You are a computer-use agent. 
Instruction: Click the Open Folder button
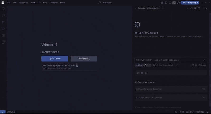coord(55,59)
